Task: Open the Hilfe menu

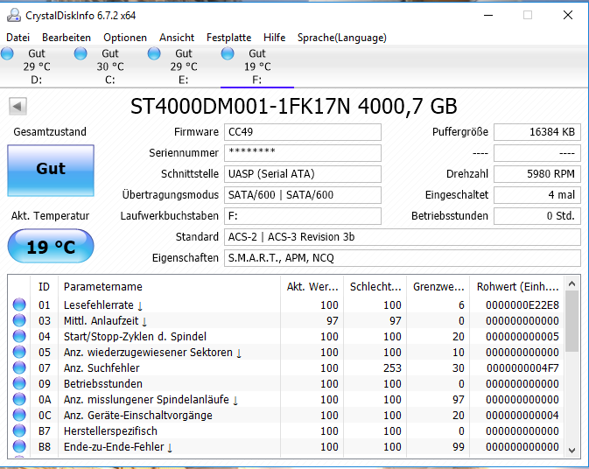Action: 274,38
